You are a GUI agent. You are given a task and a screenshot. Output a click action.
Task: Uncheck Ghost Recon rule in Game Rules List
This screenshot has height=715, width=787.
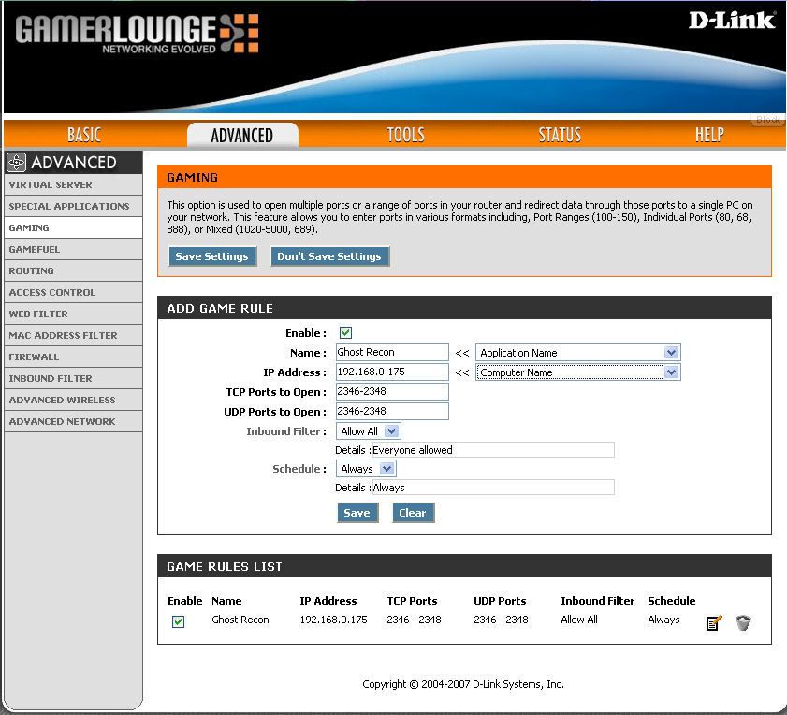tap(178, 622)
